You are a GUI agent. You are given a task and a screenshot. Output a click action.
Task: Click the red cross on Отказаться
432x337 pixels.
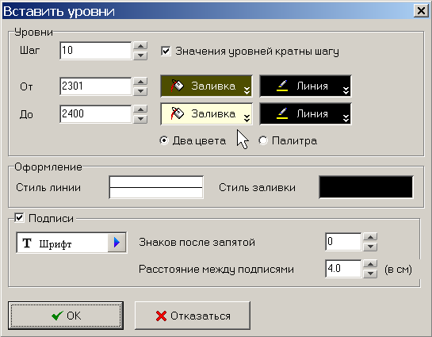coord(161,316)
